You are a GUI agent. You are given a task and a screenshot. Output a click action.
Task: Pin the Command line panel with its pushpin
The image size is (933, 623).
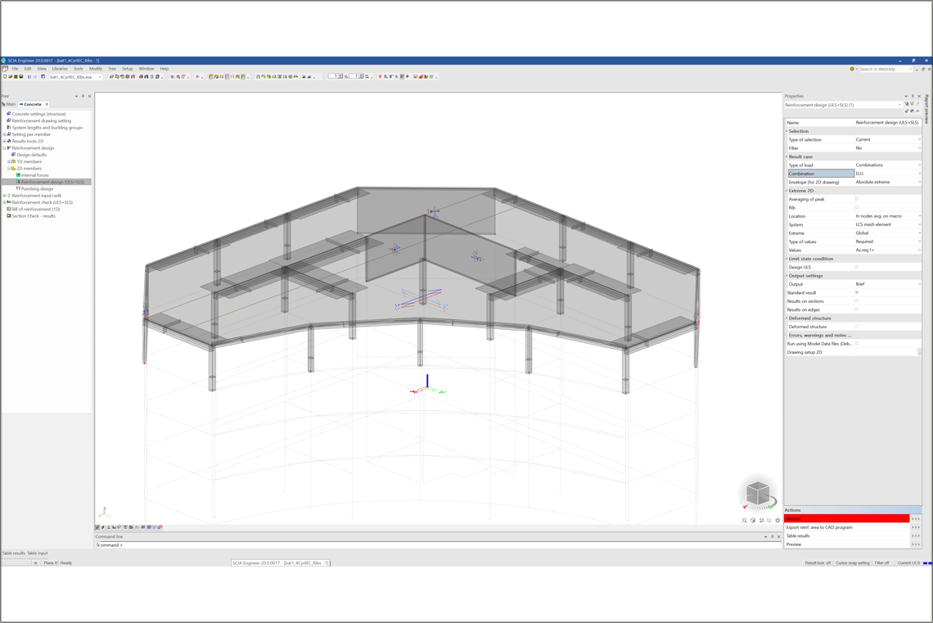tap(773, 537)
